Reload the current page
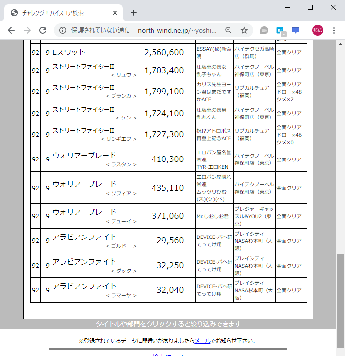Viewport: 345px width, 356px height. click(43, 30)
